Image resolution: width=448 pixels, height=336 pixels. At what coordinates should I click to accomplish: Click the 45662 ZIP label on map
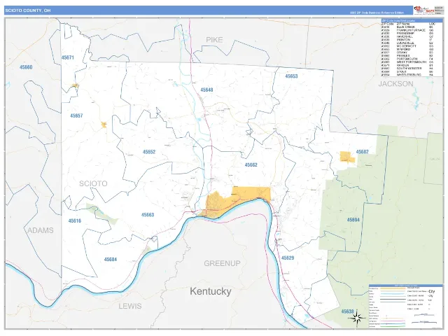tap(251, 165)
